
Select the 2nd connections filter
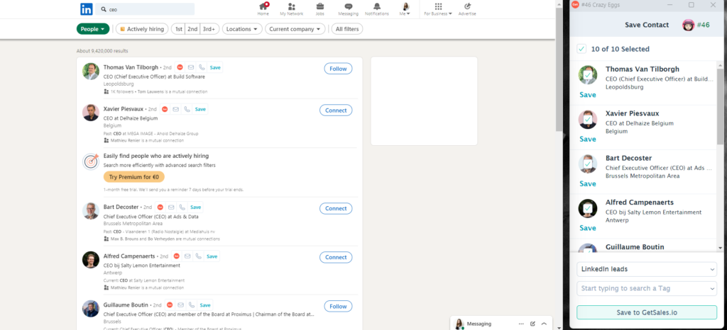point(192,29)
